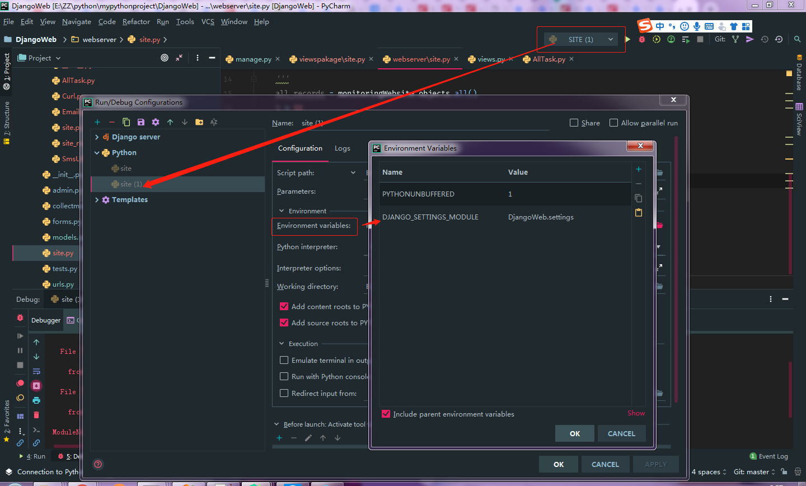This screenshot has width=806, height=486.
Task: Select the DJANGO_SETTINGS_MODULE variable row
Action: (505, 217)
